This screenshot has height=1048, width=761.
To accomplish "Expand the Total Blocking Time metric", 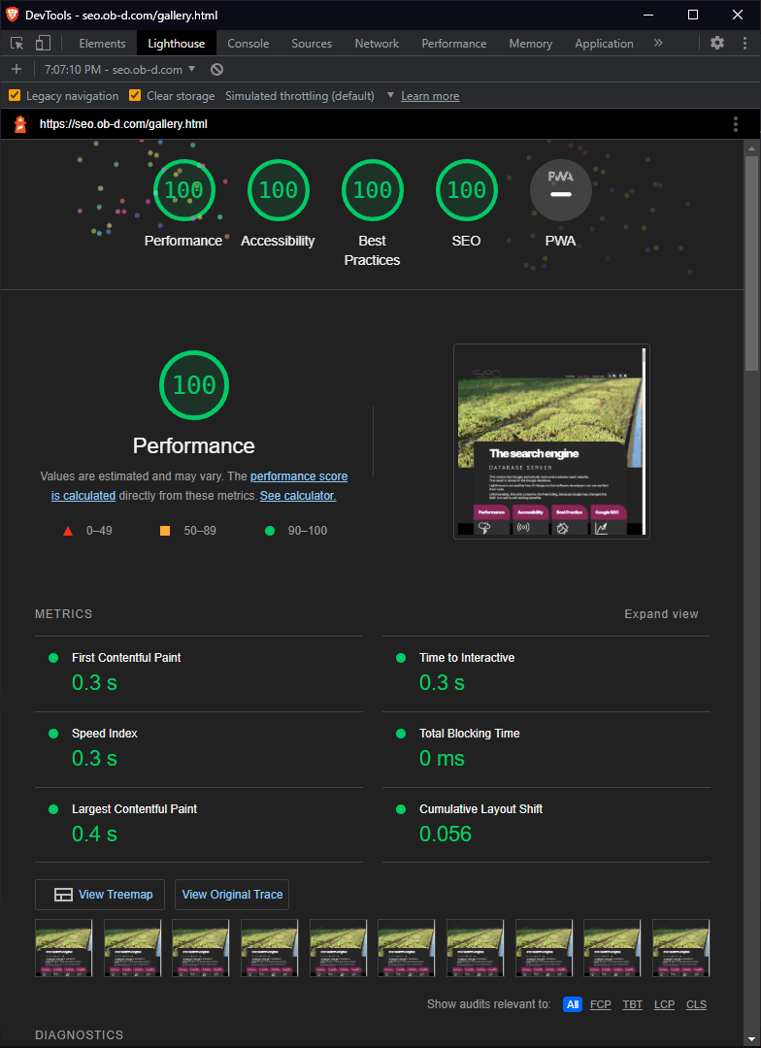I will [546, 749].
